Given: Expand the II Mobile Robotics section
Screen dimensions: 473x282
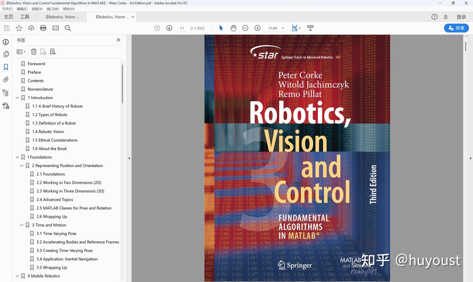Looking at the screenshot, I should point(17,276).
